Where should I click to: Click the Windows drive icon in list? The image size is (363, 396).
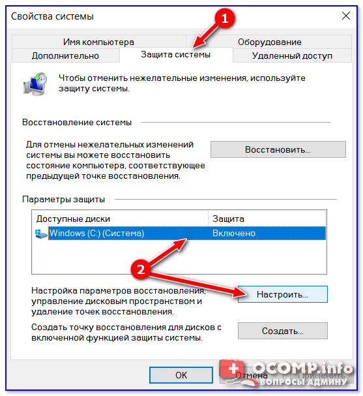[x=41, y=234]
